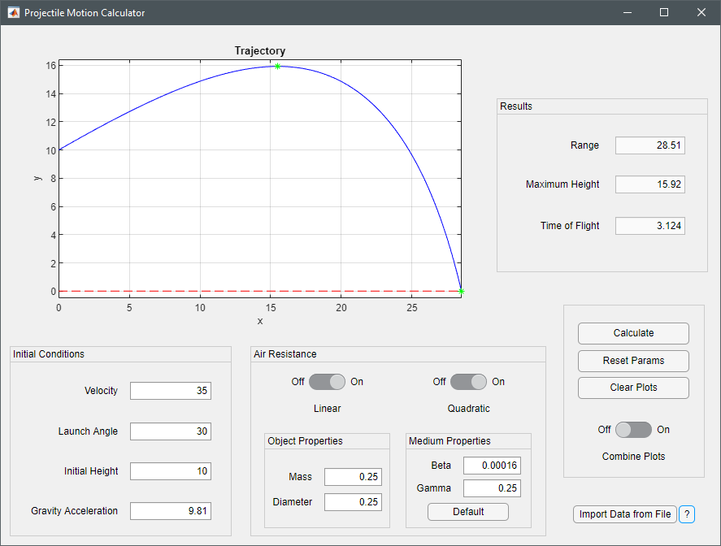721x546 pixels.
Task: Click the question mark help icon
Action: 687,514
